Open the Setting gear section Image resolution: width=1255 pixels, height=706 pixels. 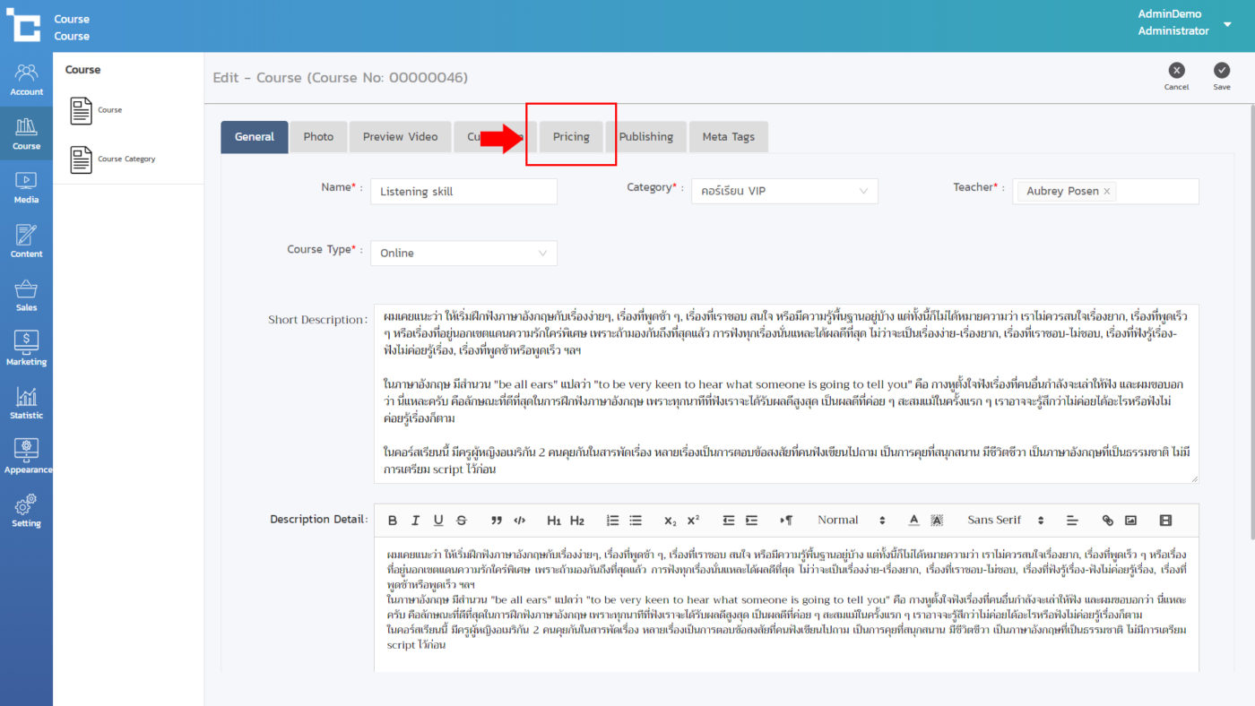[26, 511]
